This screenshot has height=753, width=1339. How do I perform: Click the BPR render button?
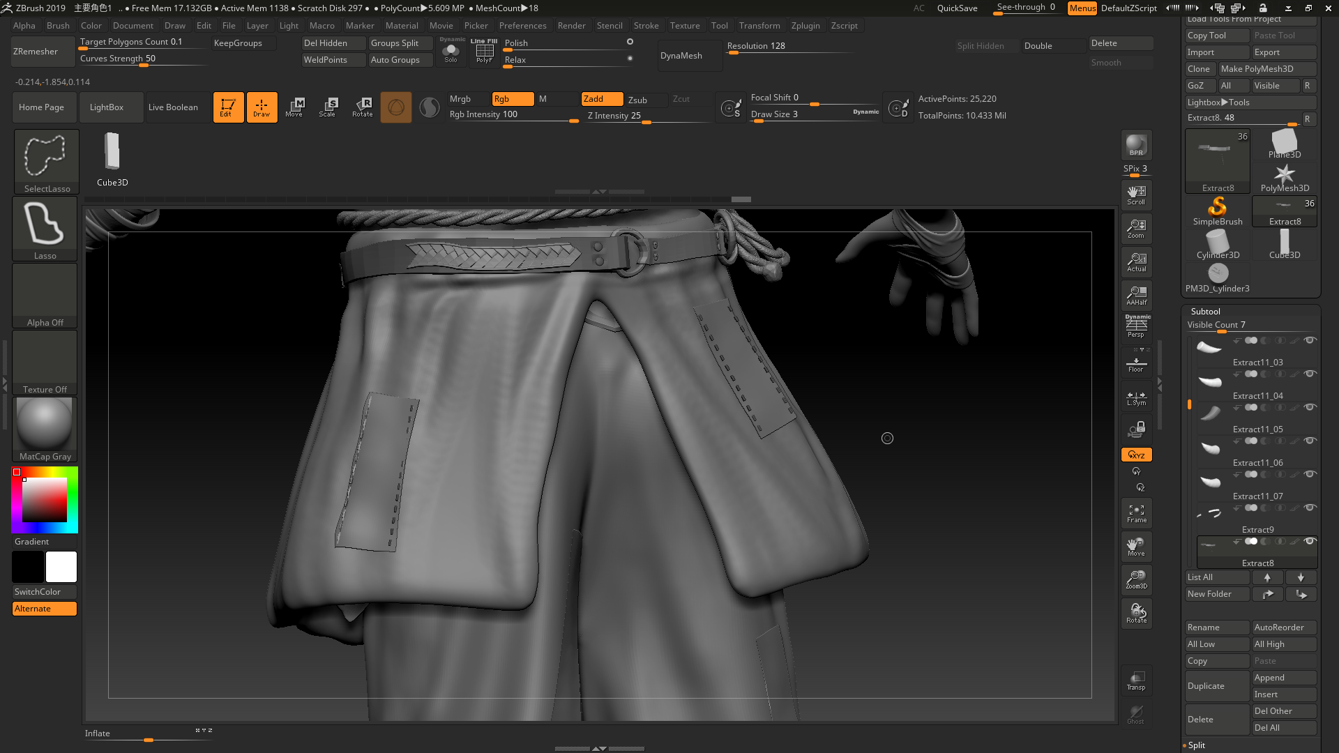[1136, 145]
